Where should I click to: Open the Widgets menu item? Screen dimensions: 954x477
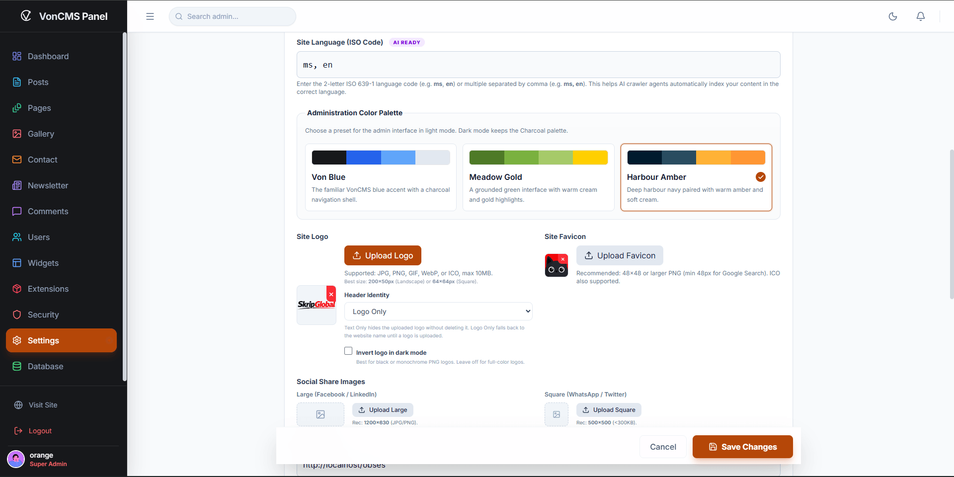tap(61, 263)
